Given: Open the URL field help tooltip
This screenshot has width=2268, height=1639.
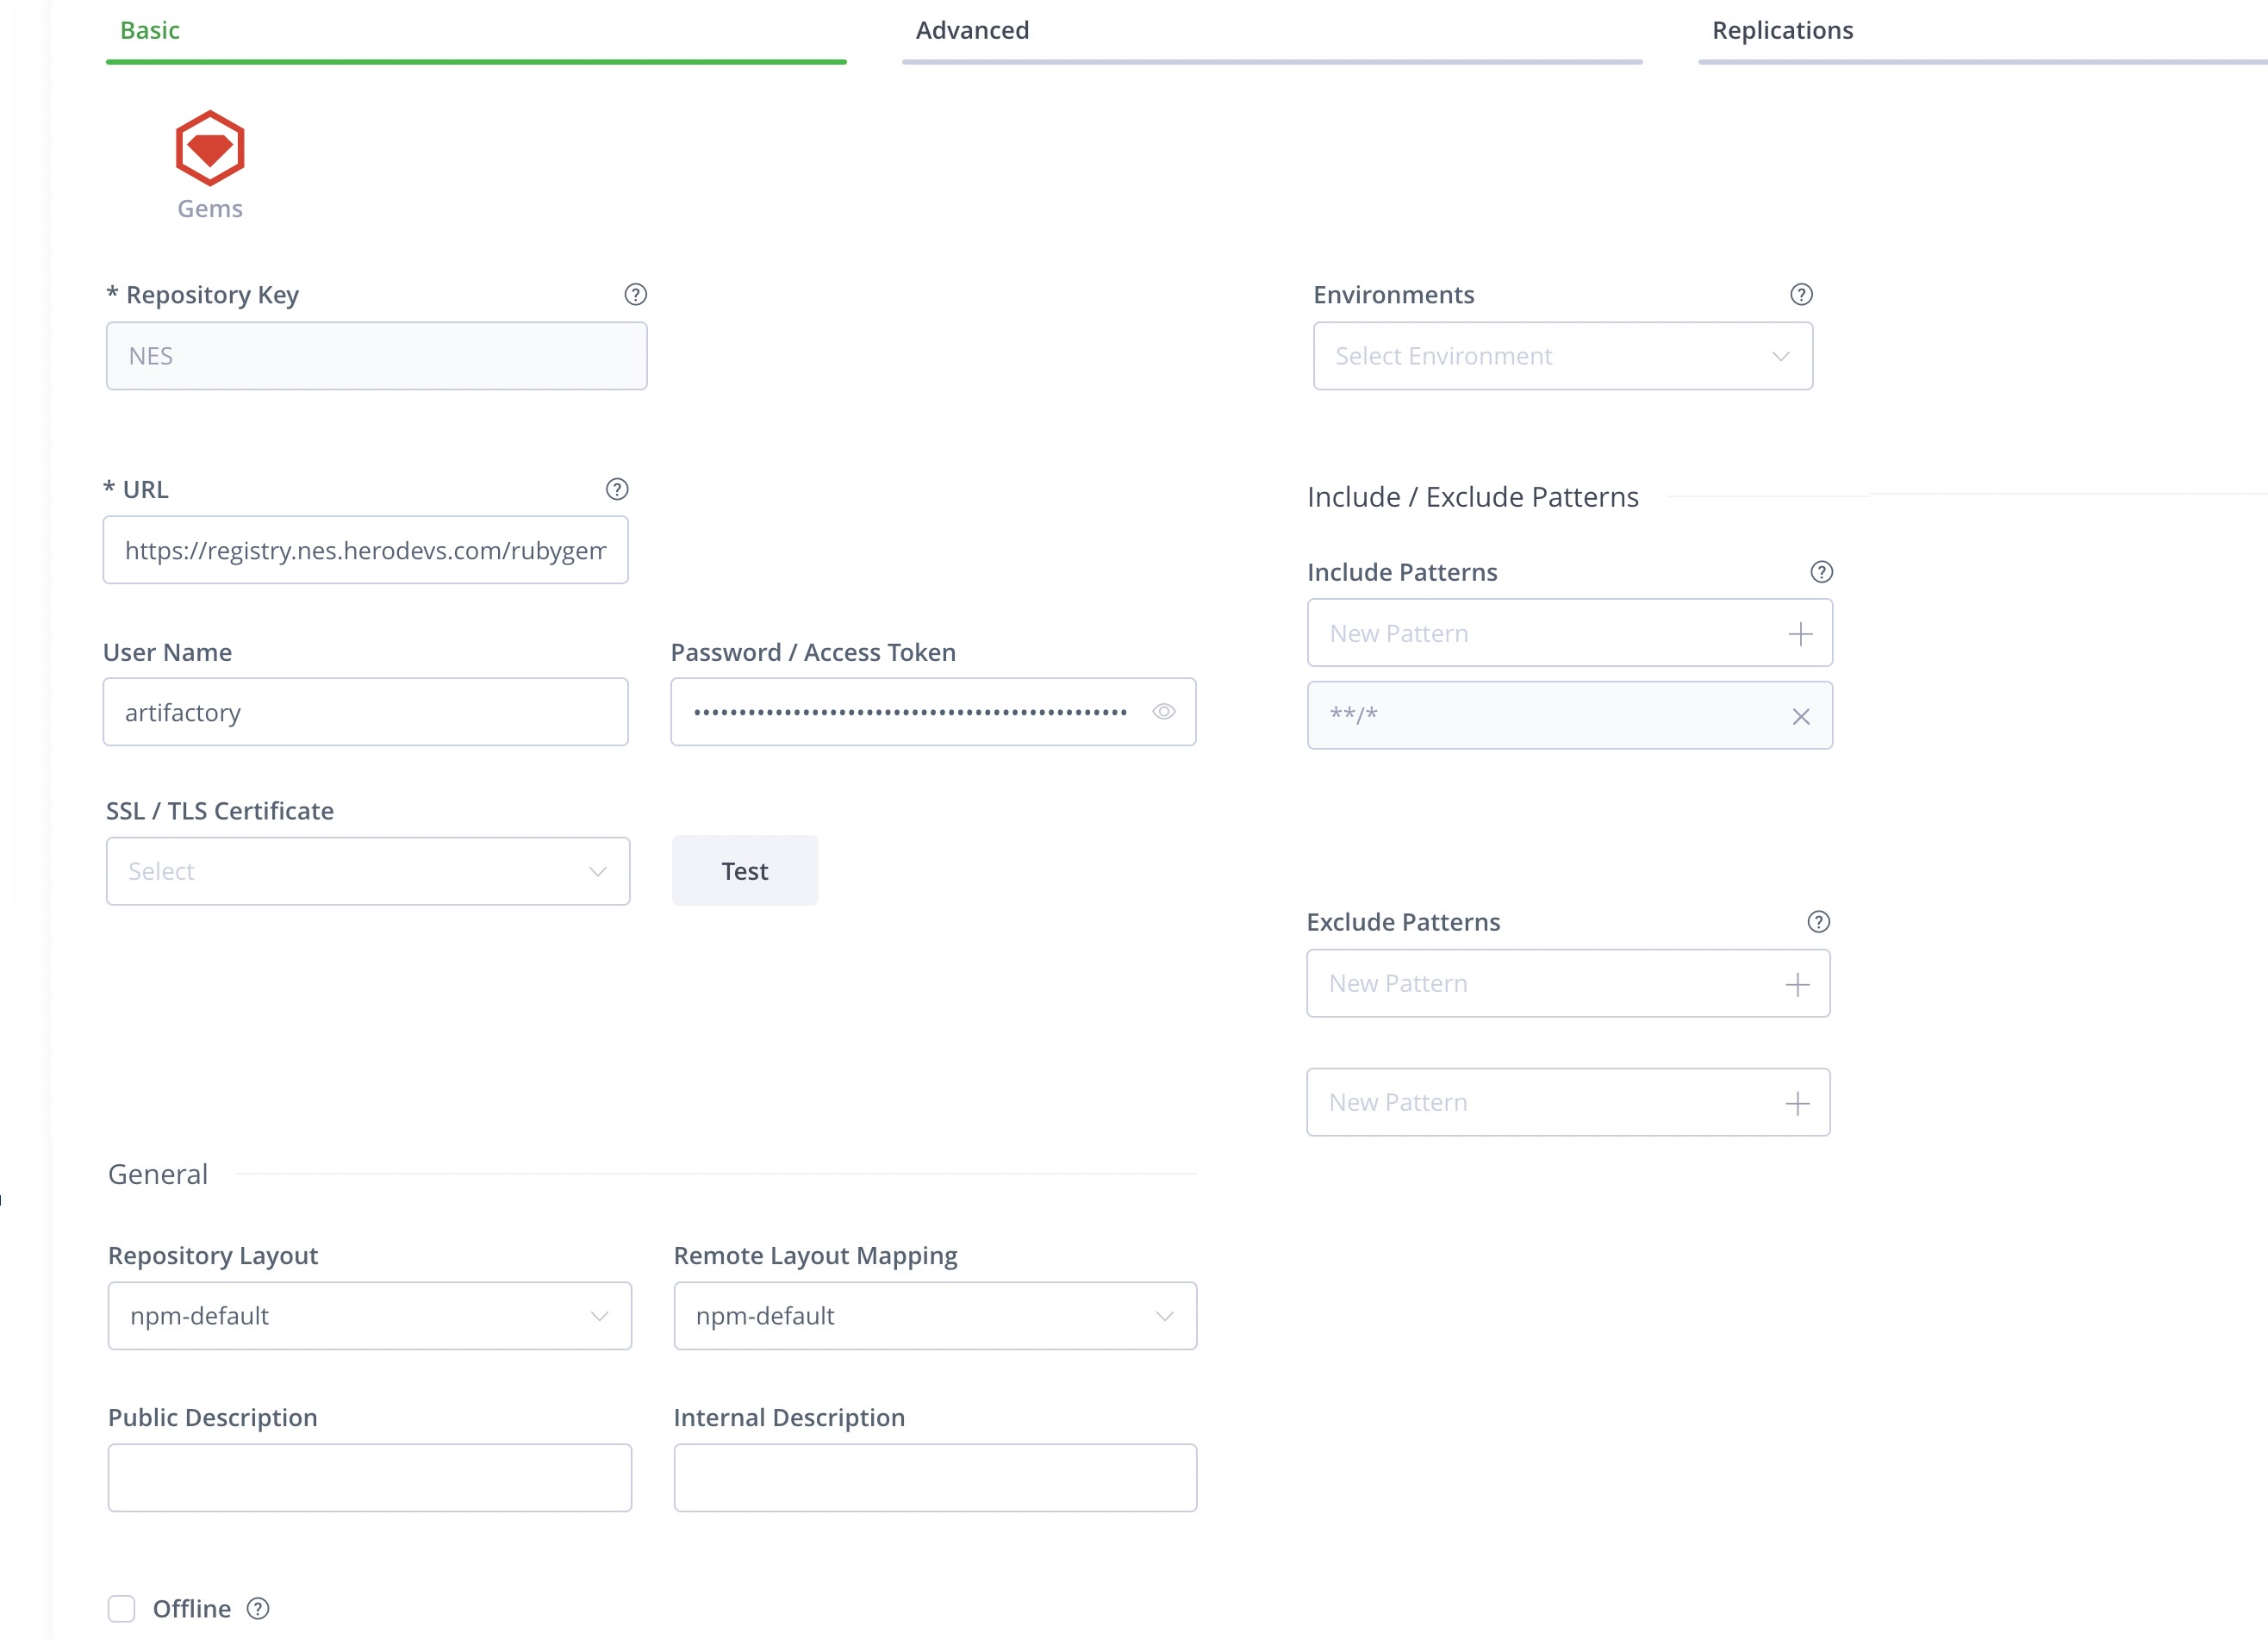Looking at the screenshot, I should tap(617, 489).
